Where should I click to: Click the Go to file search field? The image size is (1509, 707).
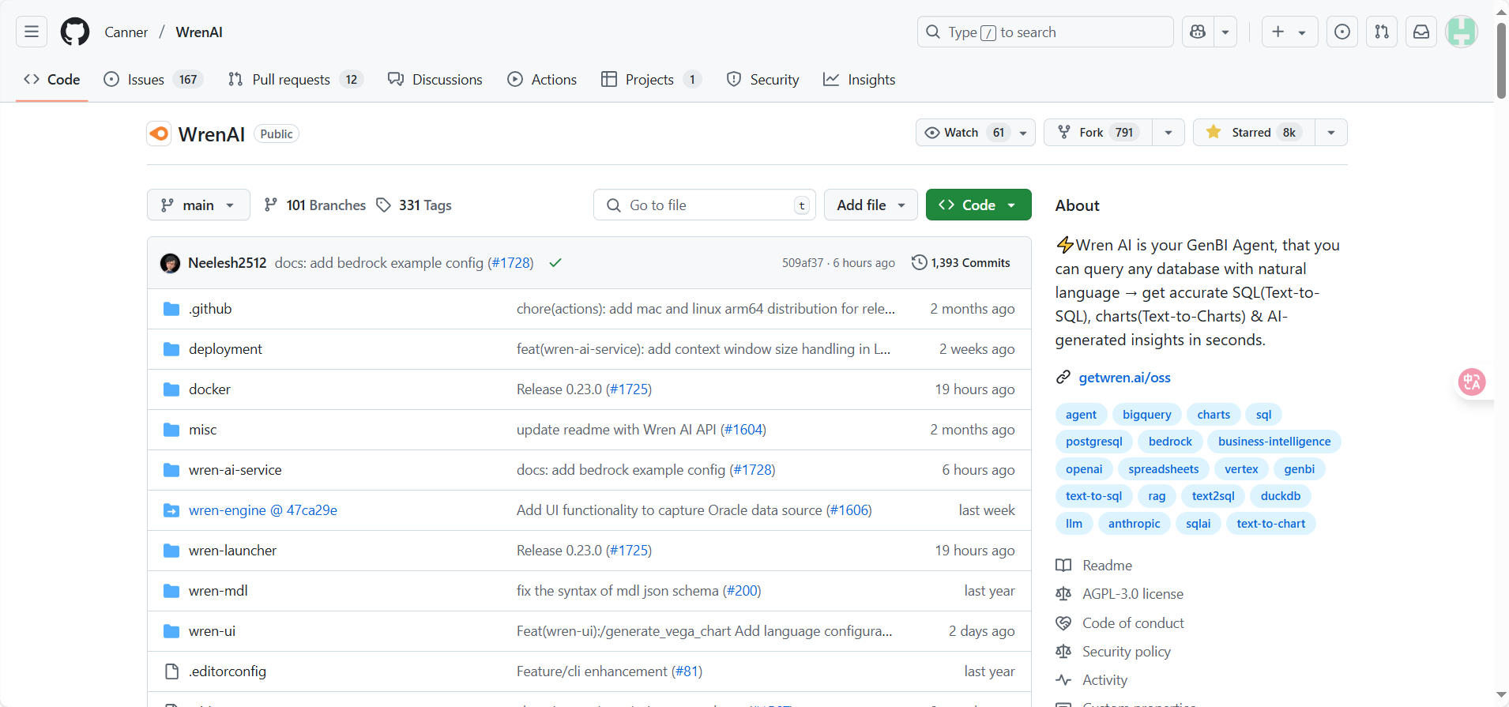704,205
